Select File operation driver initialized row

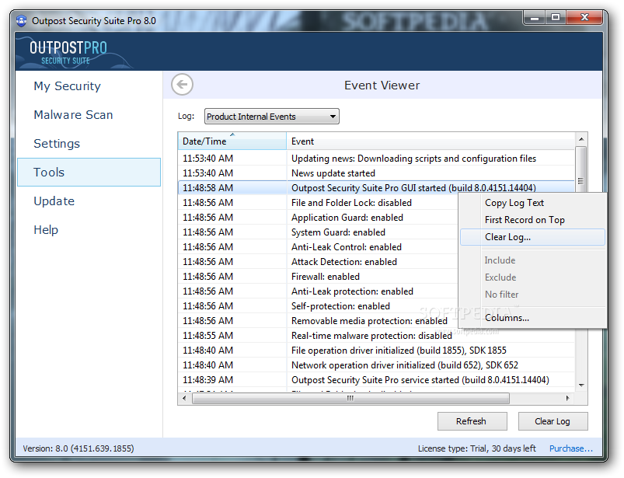(376, 351)
